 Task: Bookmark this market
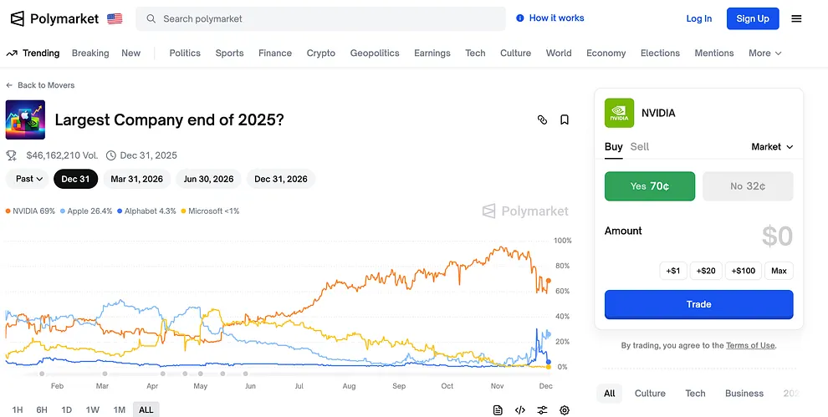pyautogui.click(x=565, y=120)
